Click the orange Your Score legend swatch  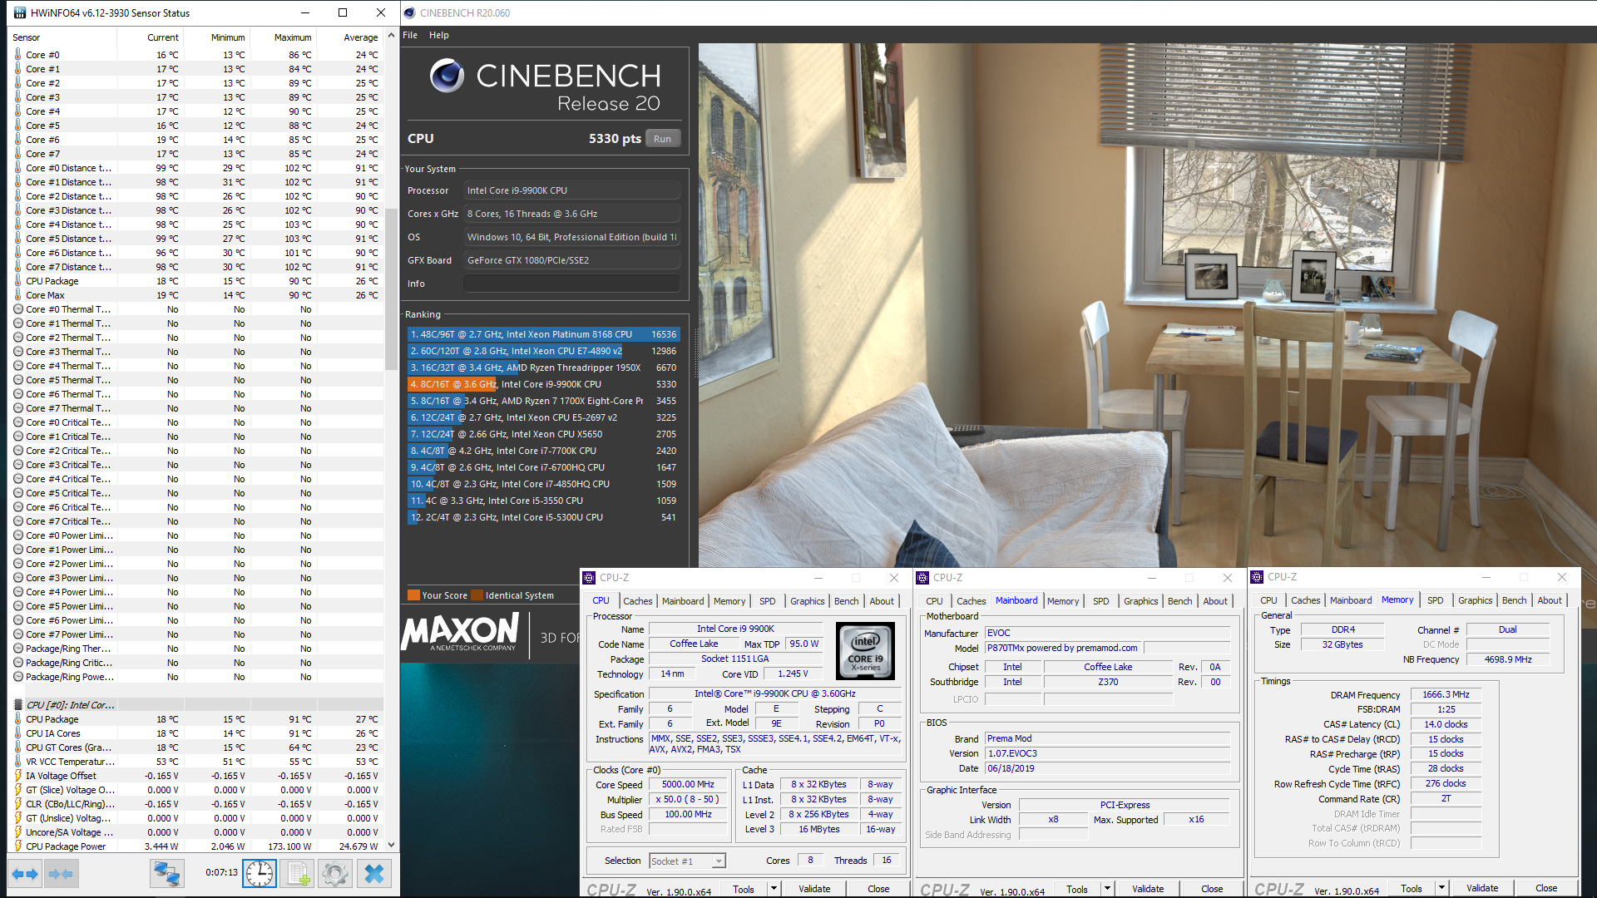413,595
